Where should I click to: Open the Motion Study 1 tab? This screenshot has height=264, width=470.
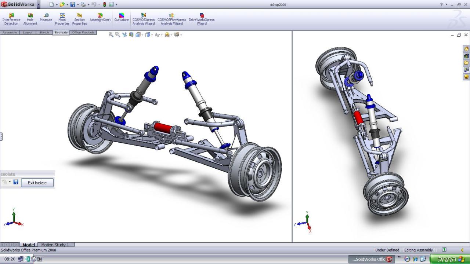coord(55,245)
